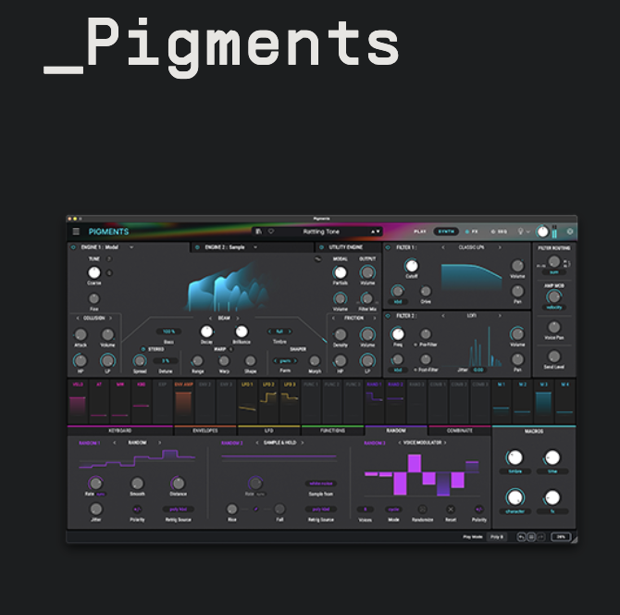Screen dimensions: 620x615
Task: Switch to the SYNTH view
Action: coord(446,232)
